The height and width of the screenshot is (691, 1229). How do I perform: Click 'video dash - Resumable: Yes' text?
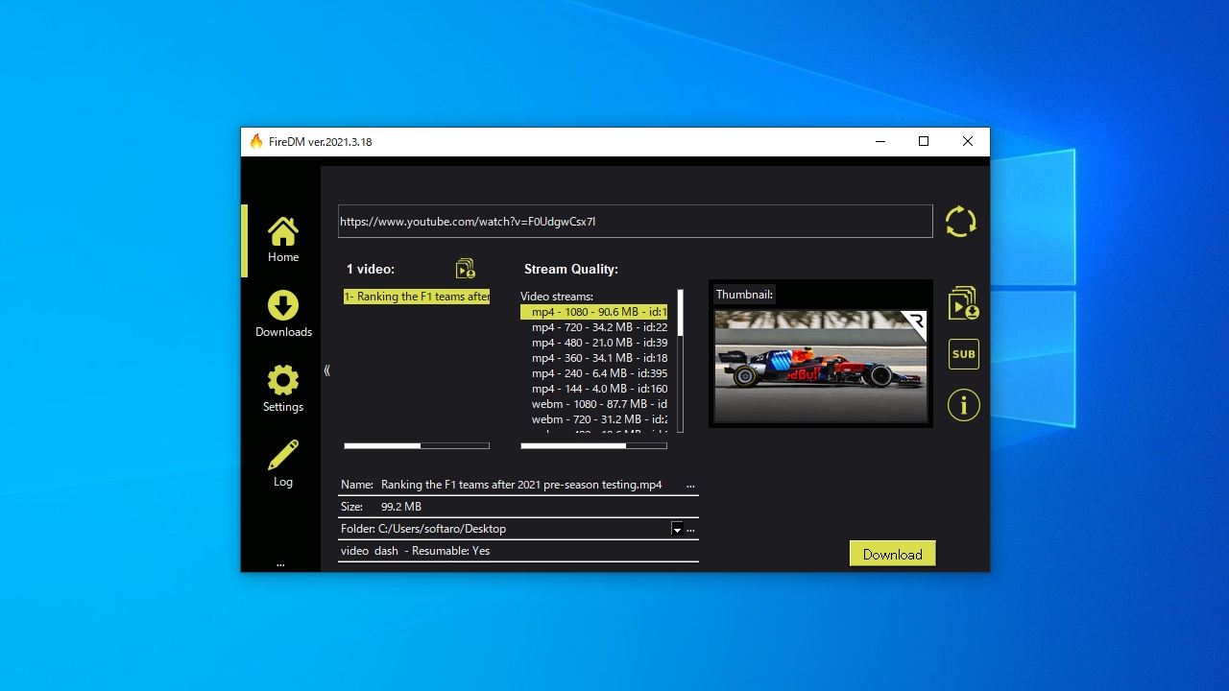[415, 551]
